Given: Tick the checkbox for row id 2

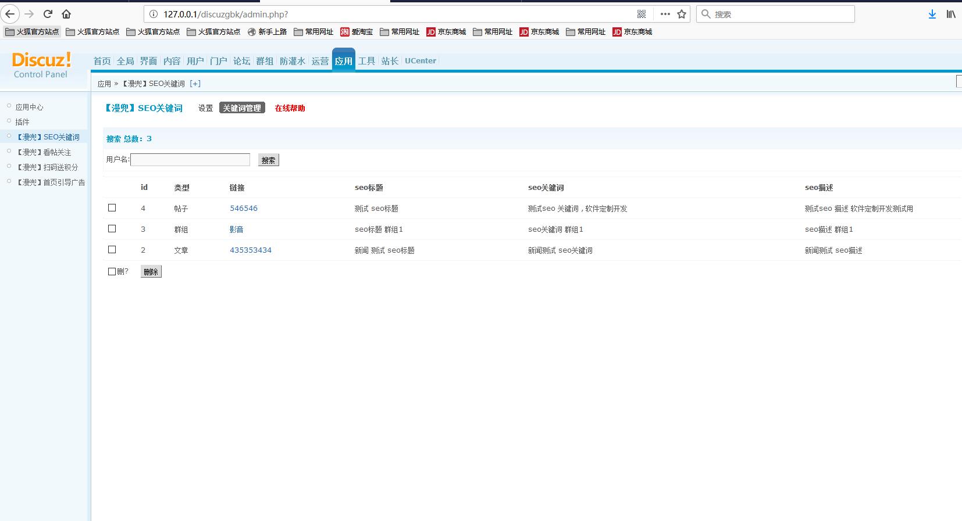Looking at the screenshot, I should (112, 250).
